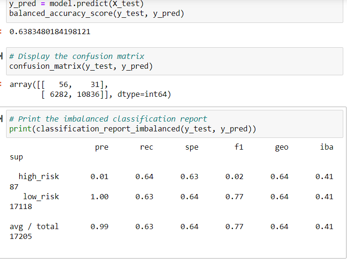Click the y_pred = model.predict code line
The image size is (347, 274).
[x=76, y=4]
